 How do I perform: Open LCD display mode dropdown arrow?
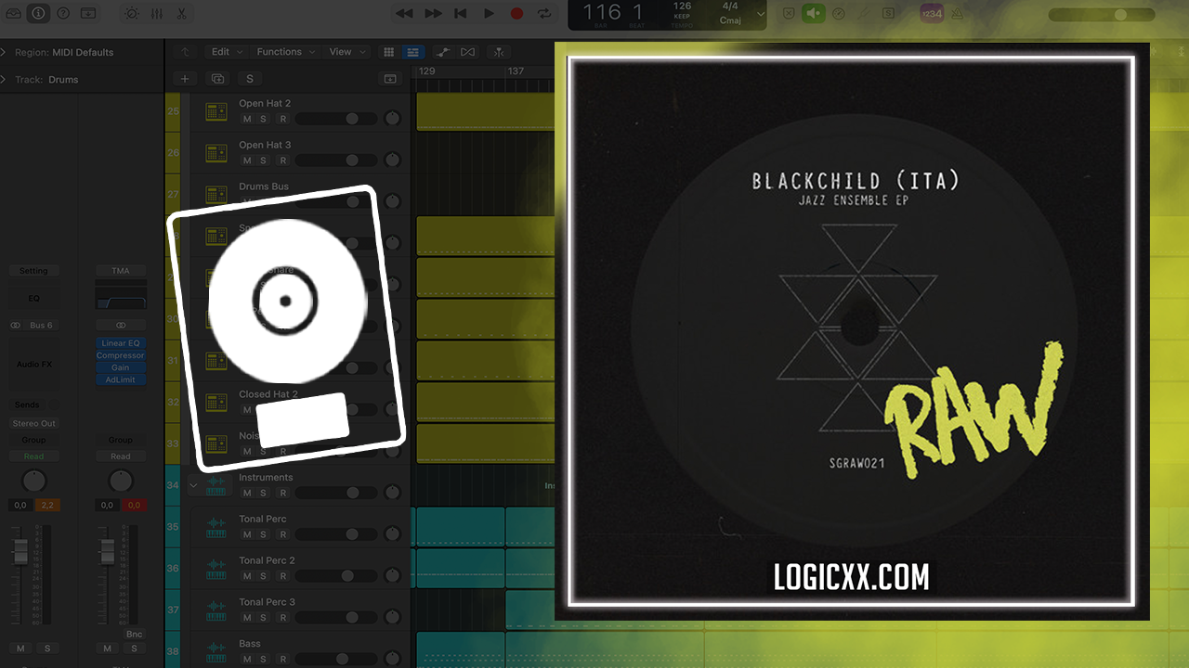(761, 14)
